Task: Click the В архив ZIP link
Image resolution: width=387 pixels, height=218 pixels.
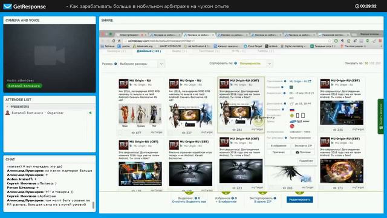Action: click(262, 202)
